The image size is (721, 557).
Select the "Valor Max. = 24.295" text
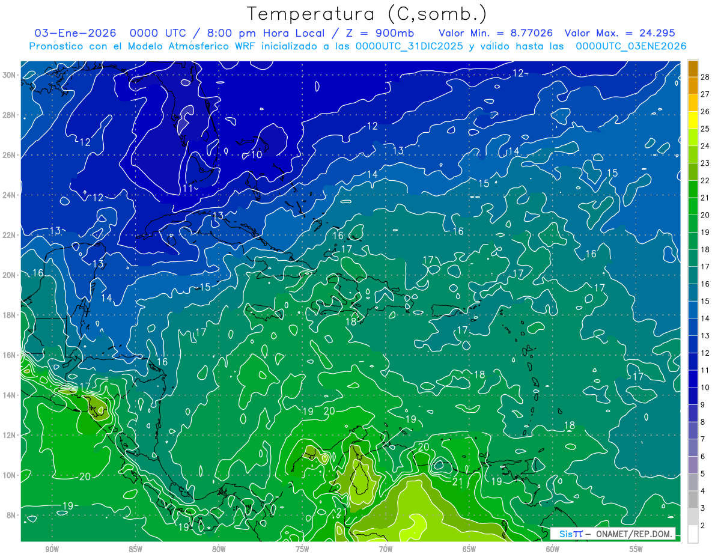pos(619,33)
